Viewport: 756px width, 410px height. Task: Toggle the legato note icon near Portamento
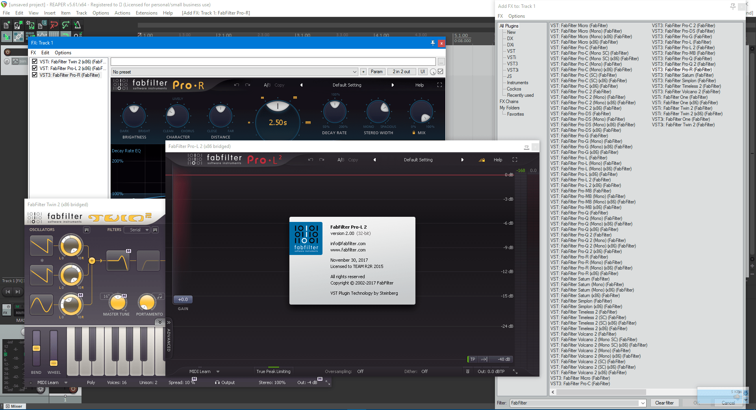click(x=160, y=296)
